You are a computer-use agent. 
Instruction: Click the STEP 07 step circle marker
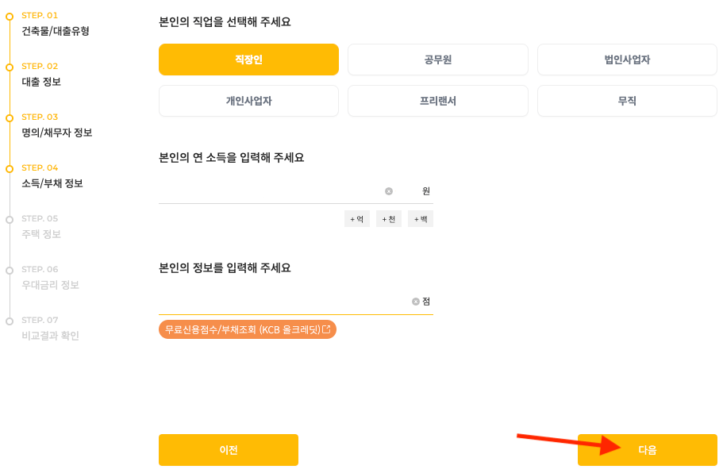[10, 321]
